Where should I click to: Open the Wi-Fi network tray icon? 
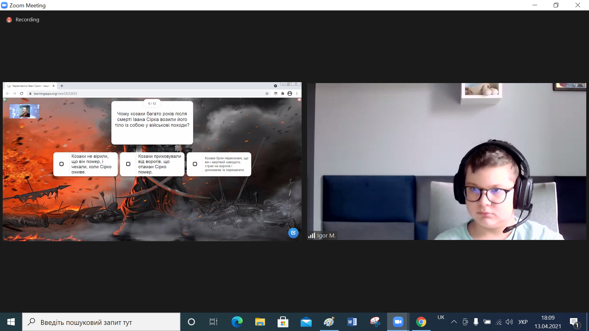coord(499,322)
